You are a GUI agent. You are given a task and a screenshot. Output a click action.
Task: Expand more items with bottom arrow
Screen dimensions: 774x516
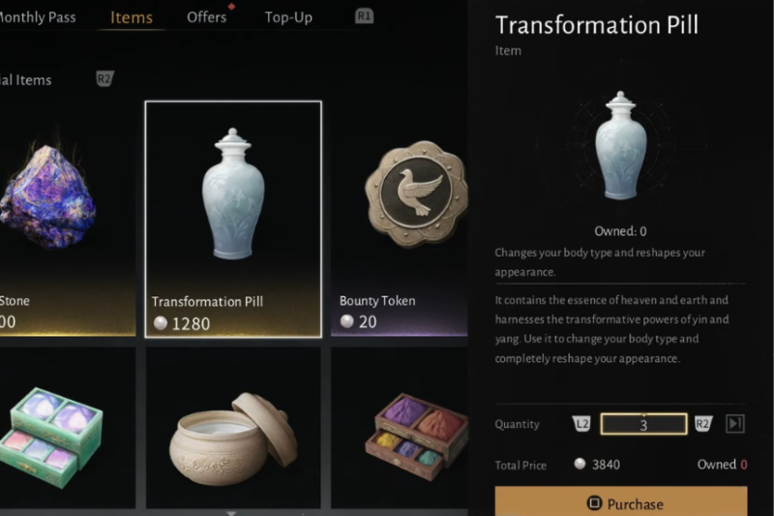tap(231, 513)
